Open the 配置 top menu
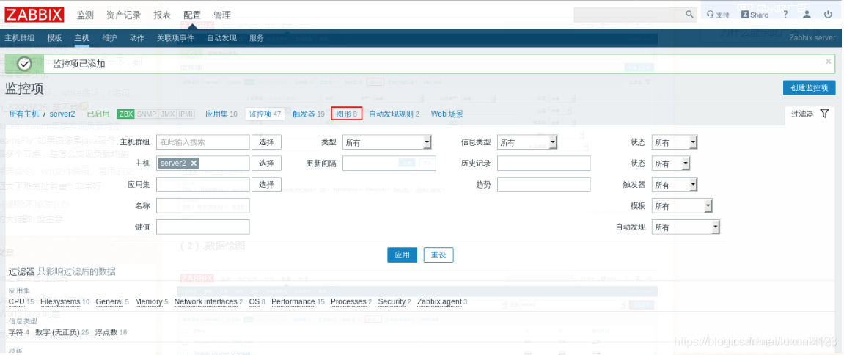The height and width of the screenshot is (355, 844). pyautogui.click(x=192, y=15)
